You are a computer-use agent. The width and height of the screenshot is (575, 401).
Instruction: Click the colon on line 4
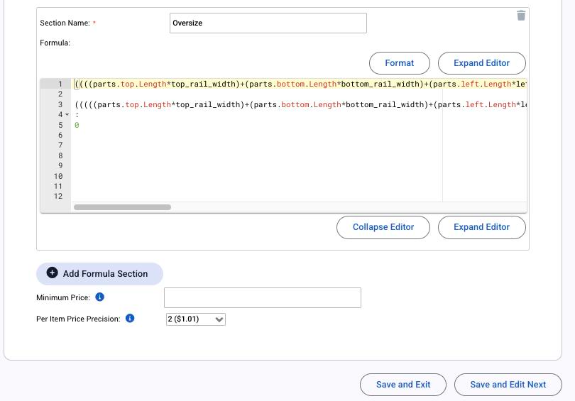(77, 115)
